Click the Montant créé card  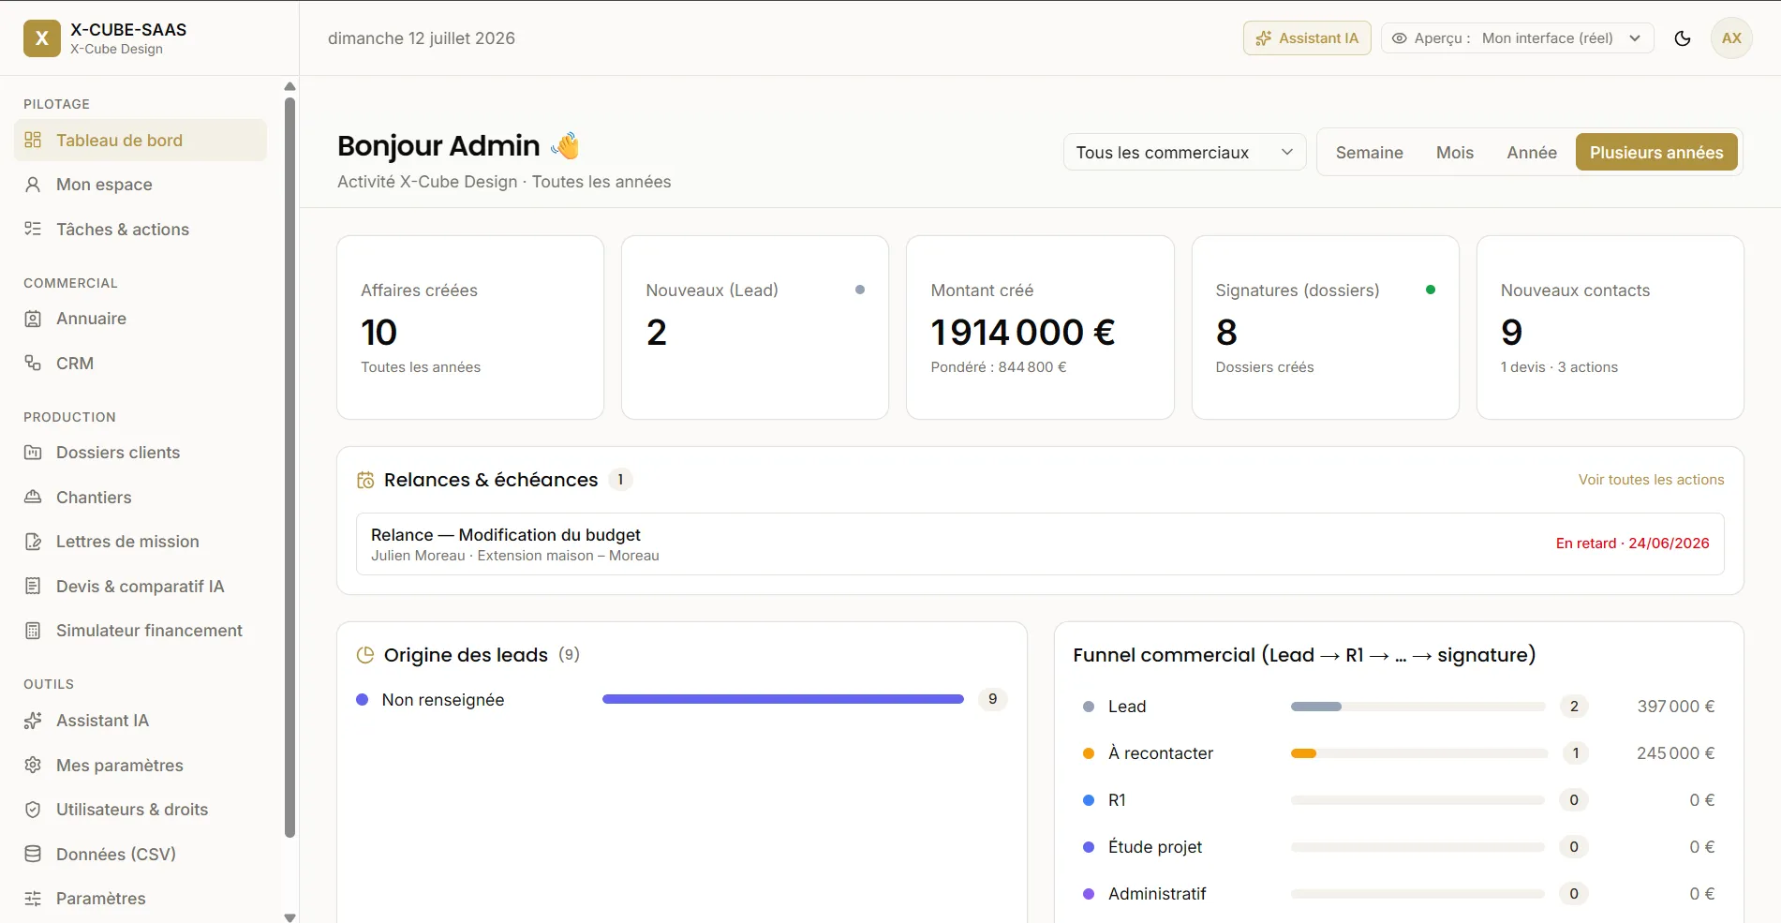tap(1040, 327)
